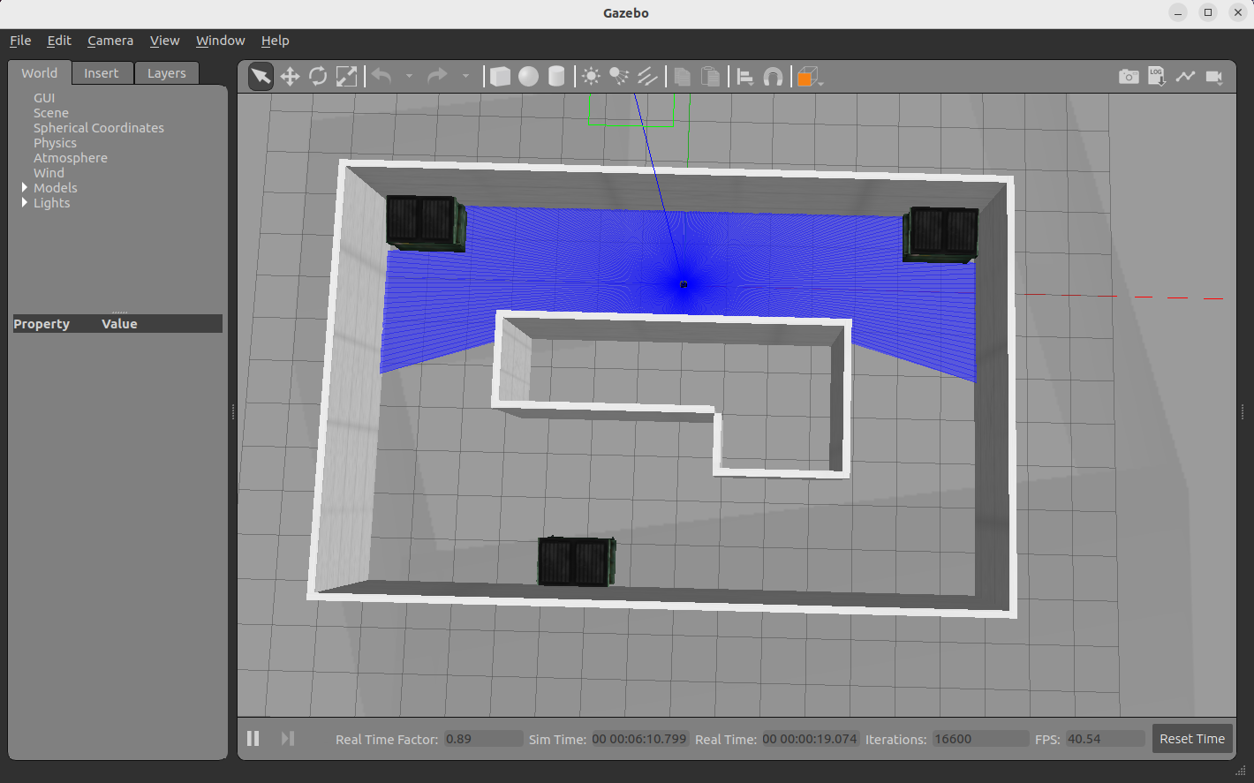The image size is (1254, 783).
Task: Open the Camera menu
Action: [110, 41]
